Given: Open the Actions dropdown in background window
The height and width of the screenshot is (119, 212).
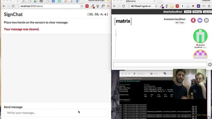Looking at the screenshot, I should (140, 74).
